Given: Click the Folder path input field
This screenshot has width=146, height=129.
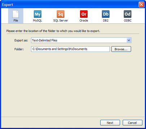Looking at the screenshot, I should (70, 49).
